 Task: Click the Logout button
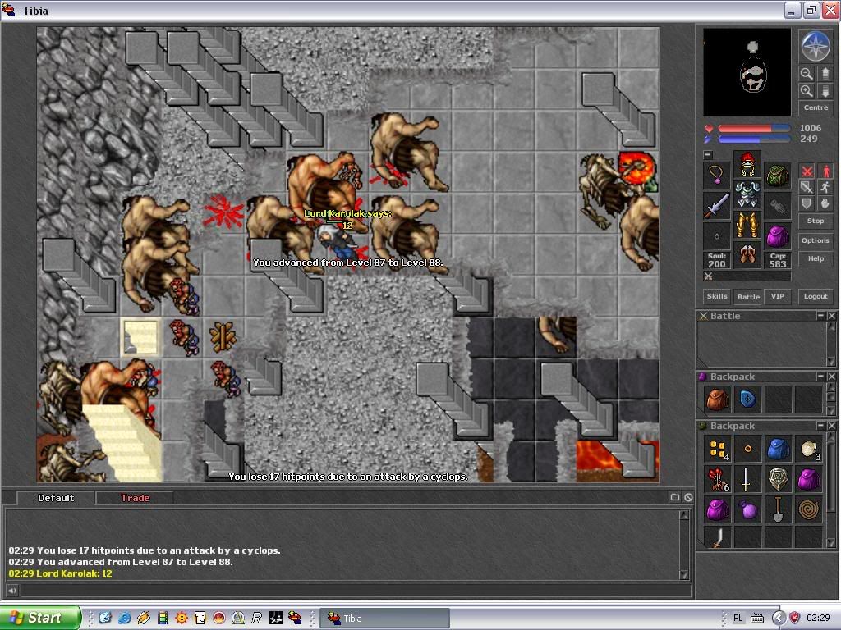[816, 296]
